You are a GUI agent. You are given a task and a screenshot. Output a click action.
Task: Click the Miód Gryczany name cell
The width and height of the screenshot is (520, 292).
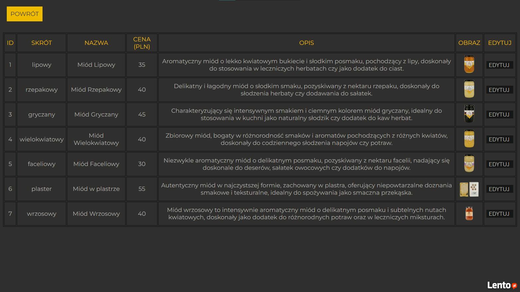[96, 114]
